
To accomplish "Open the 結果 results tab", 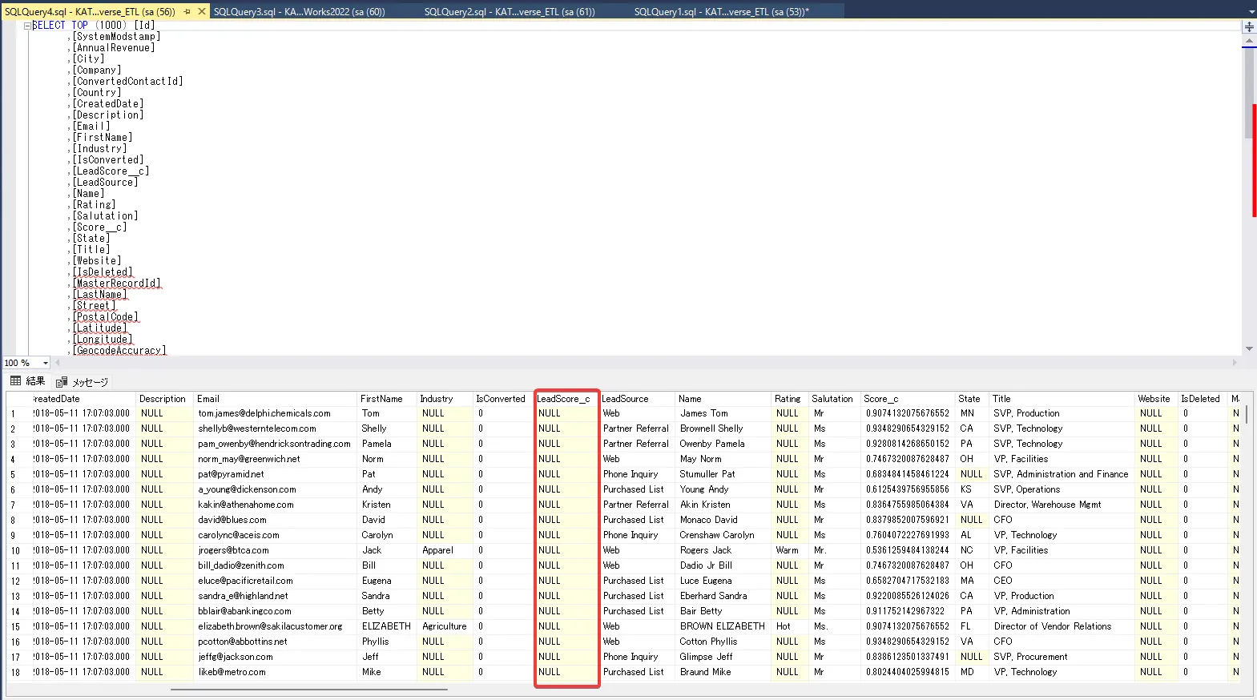I will point(27,381).
